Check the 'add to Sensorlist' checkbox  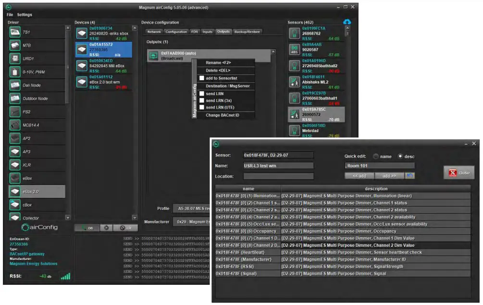pos(202,78)
